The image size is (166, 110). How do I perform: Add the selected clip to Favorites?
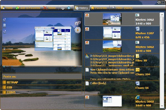[x=28, y=8]
